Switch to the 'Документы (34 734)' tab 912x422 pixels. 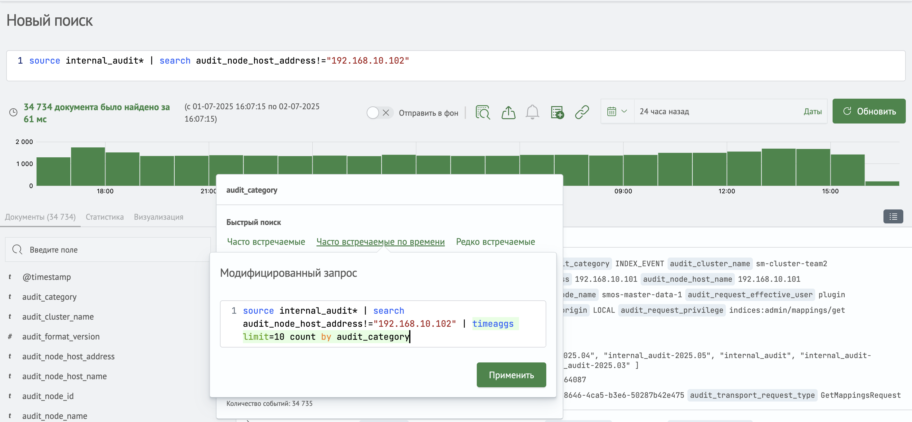point(40,217)
